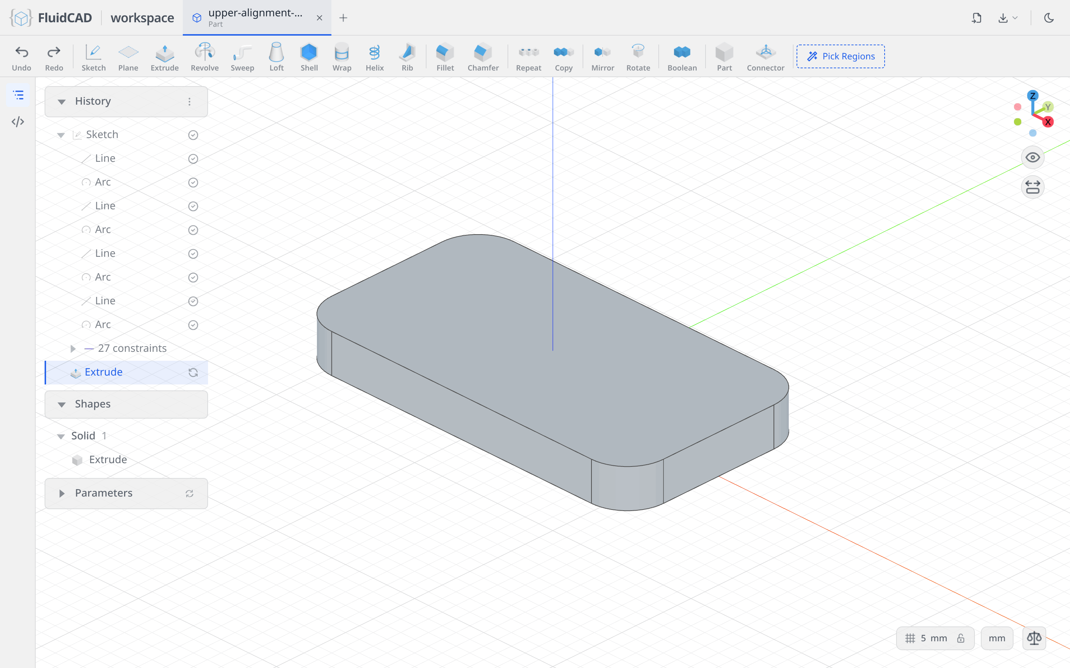Collapse the History panel

[x=62, y=102]
